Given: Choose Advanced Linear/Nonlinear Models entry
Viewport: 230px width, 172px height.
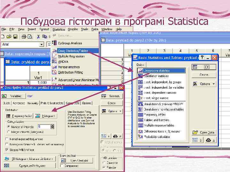Looking at the screenshot, I should click(x=78, y=80).
